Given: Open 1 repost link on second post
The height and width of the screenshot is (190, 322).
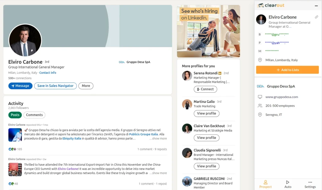Looking at the screenshot, I should point(161,184).
